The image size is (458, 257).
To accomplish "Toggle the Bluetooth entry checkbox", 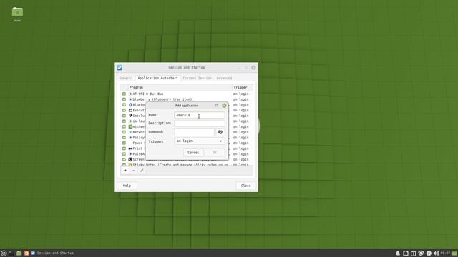I will point(124,105).
